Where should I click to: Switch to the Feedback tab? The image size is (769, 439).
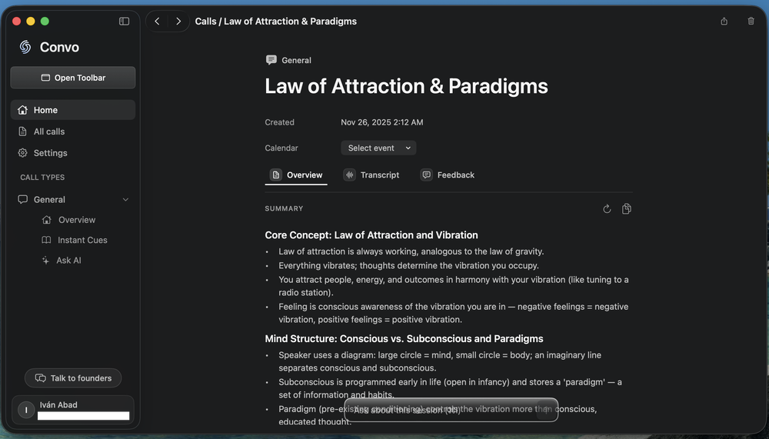tap(448, 175)
